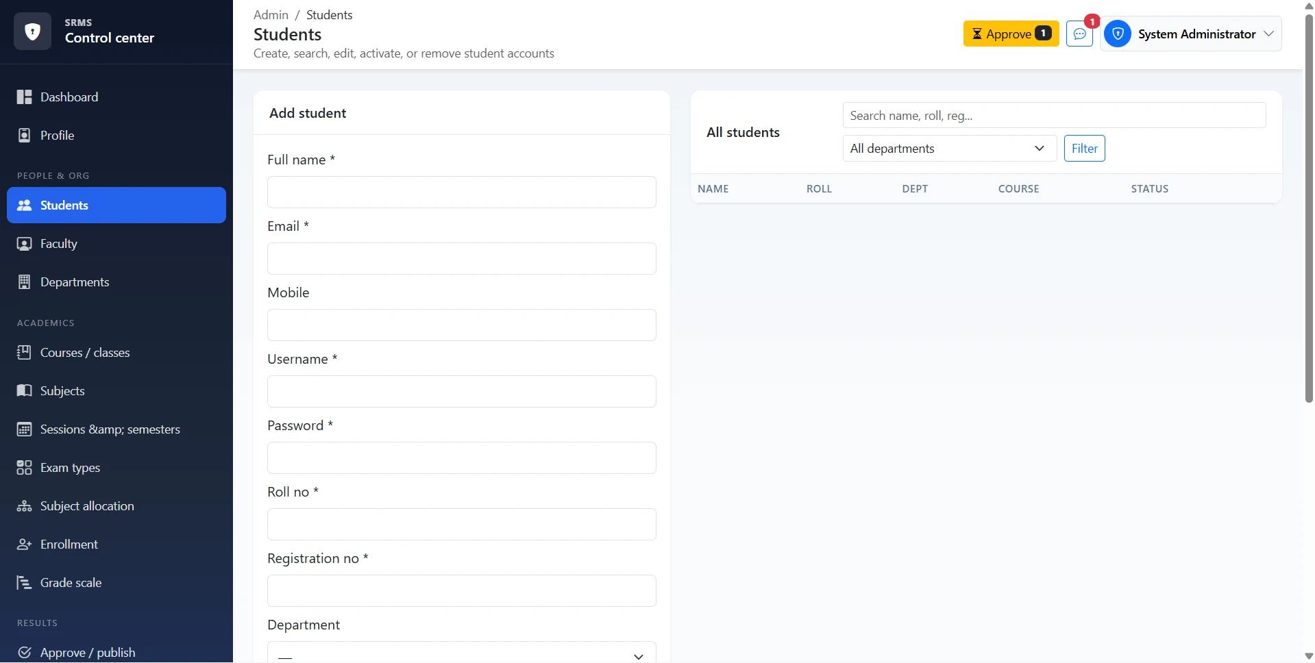
Task: Open the Department select in Add student
Action: 462,652
